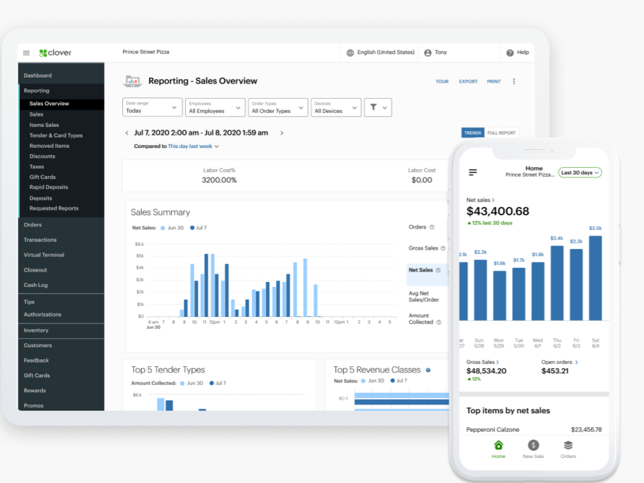Expand the Employees filter dropdown
Image resolution: width=644 pixels, height=483 pixels.
coord(215,108)
